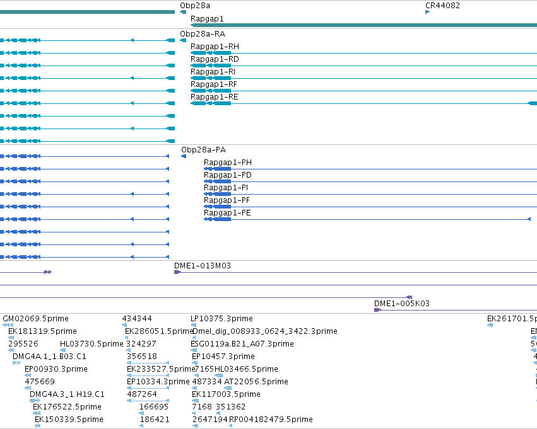Select the EK150339.5prime EST label
The height and width of the screenshot is (429, 537).
coord(69,420)
